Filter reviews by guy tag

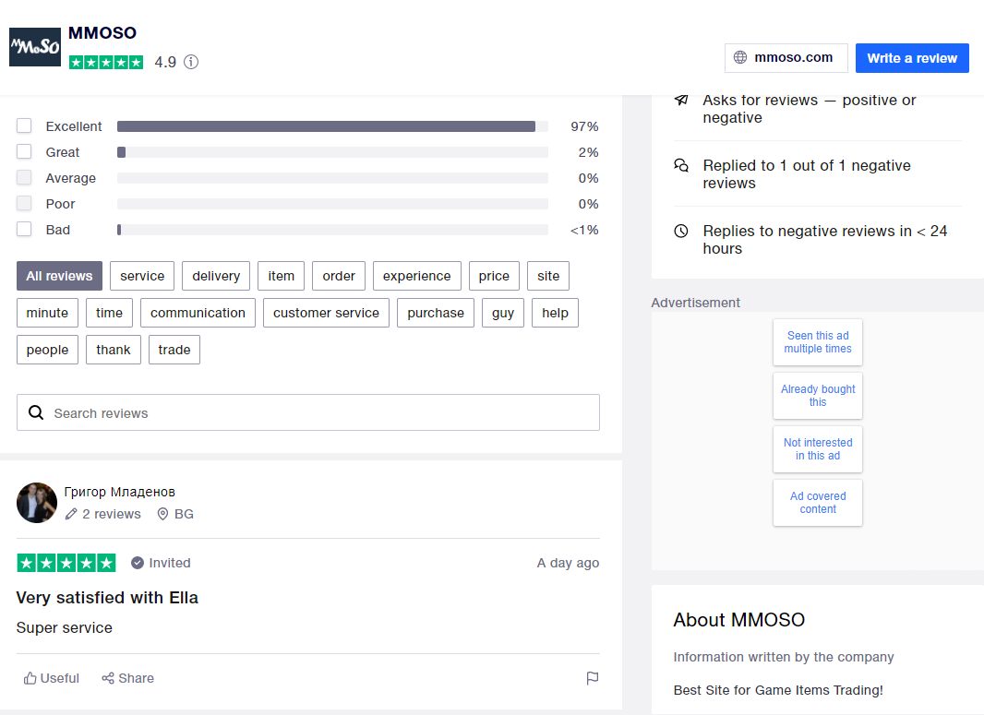503,313
